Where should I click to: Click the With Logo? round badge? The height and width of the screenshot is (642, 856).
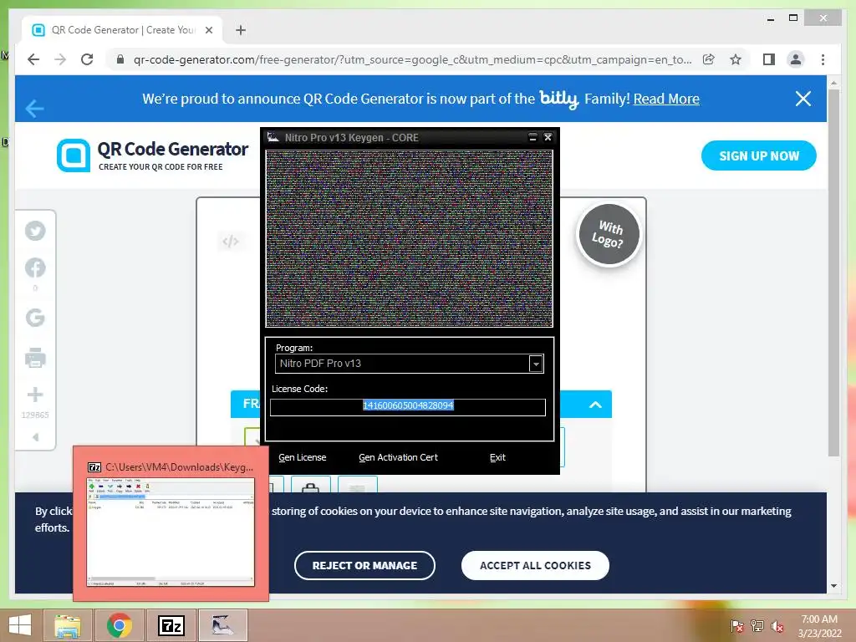click(x=609, y=235)
